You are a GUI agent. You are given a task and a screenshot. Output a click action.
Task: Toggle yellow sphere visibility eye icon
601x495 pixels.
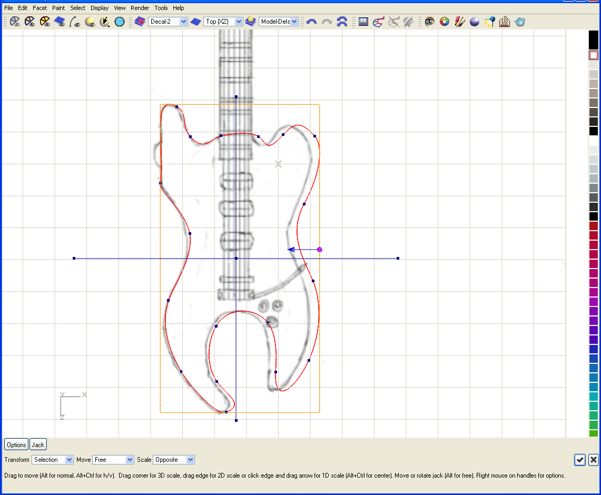click(90, 22)
